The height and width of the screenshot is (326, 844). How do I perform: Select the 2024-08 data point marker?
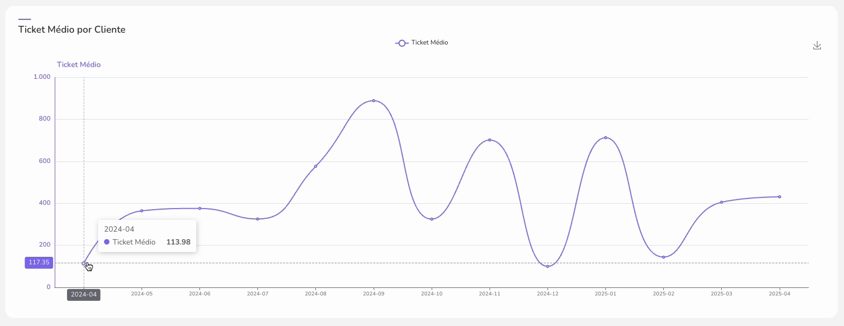tap(315, 166)
